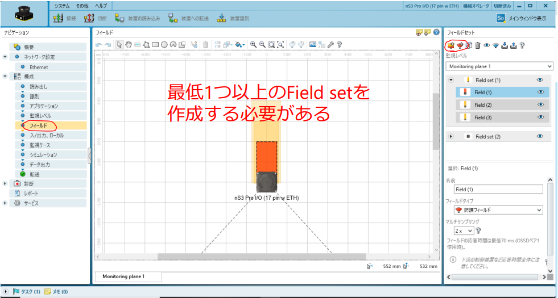Toggle visibility eye for Field (2)
This screenshot has width=558, height=298.
pos(540,105)
